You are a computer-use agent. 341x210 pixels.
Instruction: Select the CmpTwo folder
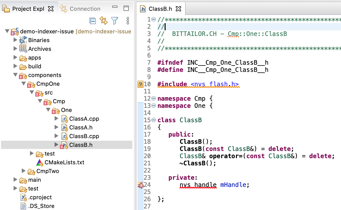pos(48,171)
